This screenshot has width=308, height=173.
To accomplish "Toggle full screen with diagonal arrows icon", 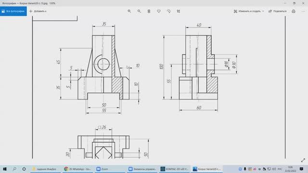I will pos(303,160).
